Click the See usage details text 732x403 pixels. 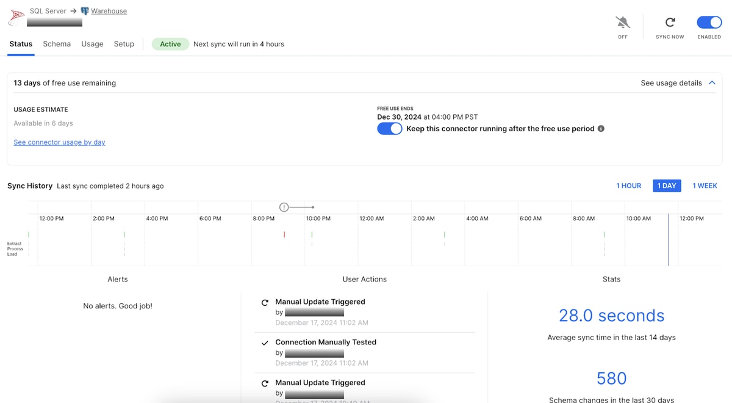[x=671, y=83]
